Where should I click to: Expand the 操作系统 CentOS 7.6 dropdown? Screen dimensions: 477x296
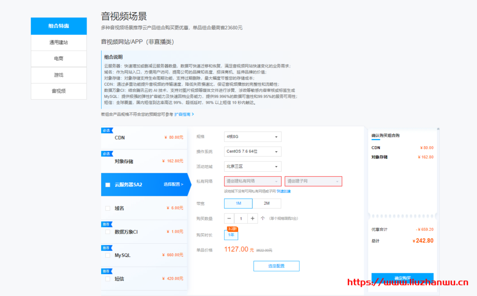point(252,152)
